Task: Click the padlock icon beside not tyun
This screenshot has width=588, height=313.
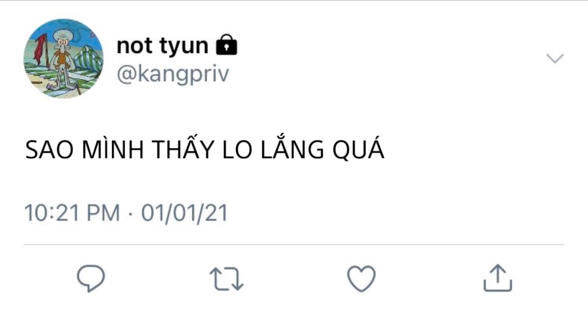Action: 226,44
